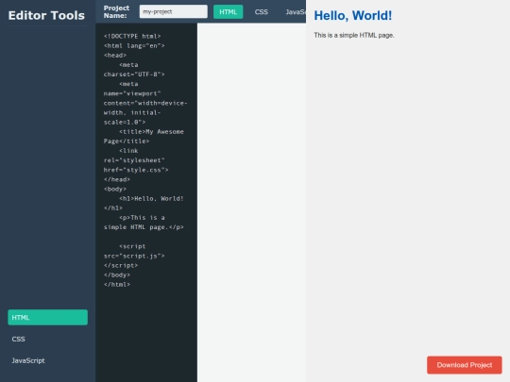The image size is (510, 382).
Task: Click the closing </body> tag line
Action: coord(117,275)
